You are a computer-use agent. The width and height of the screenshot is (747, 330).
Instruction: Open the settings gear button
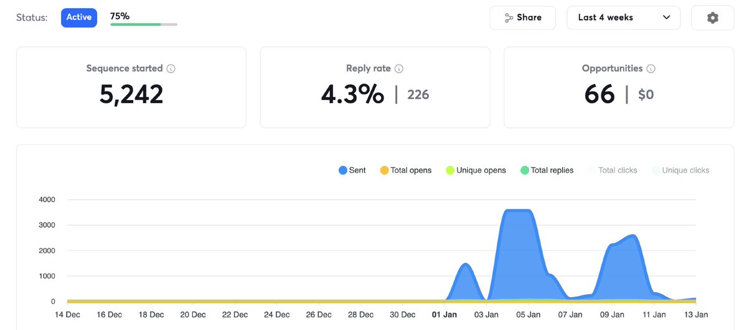click(713, 18)
